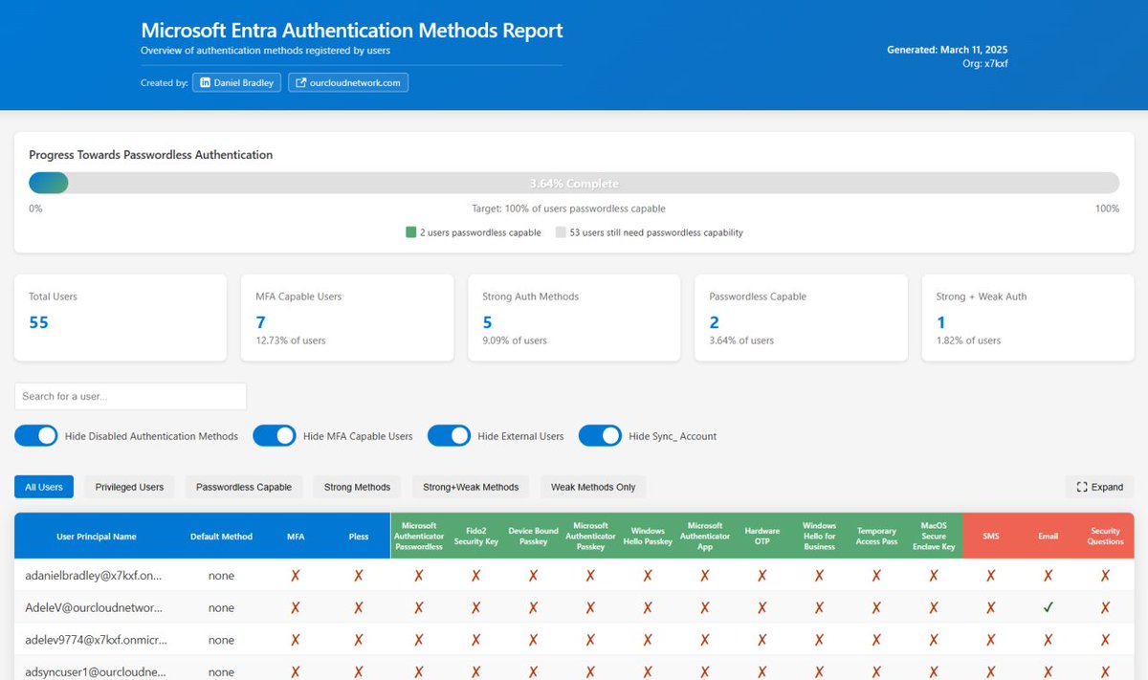Click the external-link icon beside ourcloudnetwork.com
1148x680 pixels.
pos(301,83)
